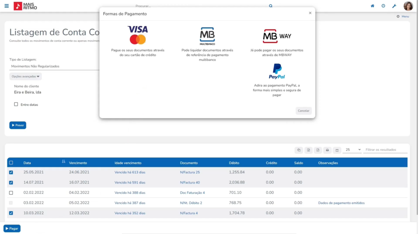
Task: Toggle the select-all header checkbox
Action: tap(11, 162)
